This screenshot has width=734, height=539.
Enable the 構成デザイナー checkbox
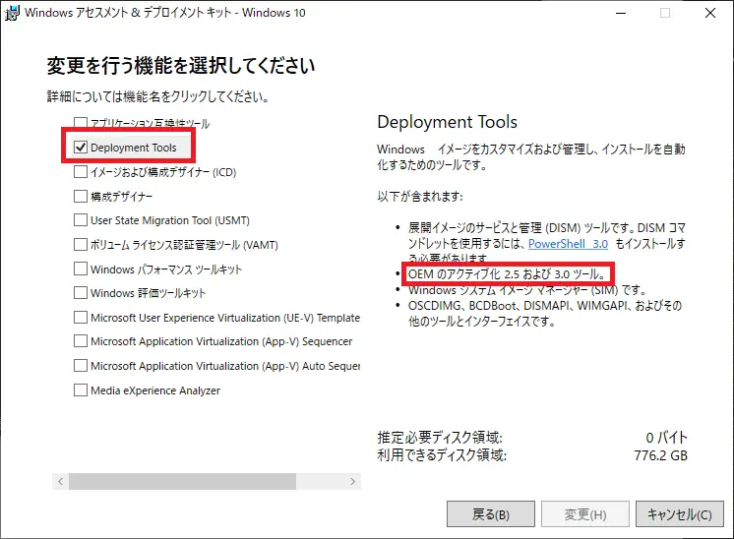81,196
